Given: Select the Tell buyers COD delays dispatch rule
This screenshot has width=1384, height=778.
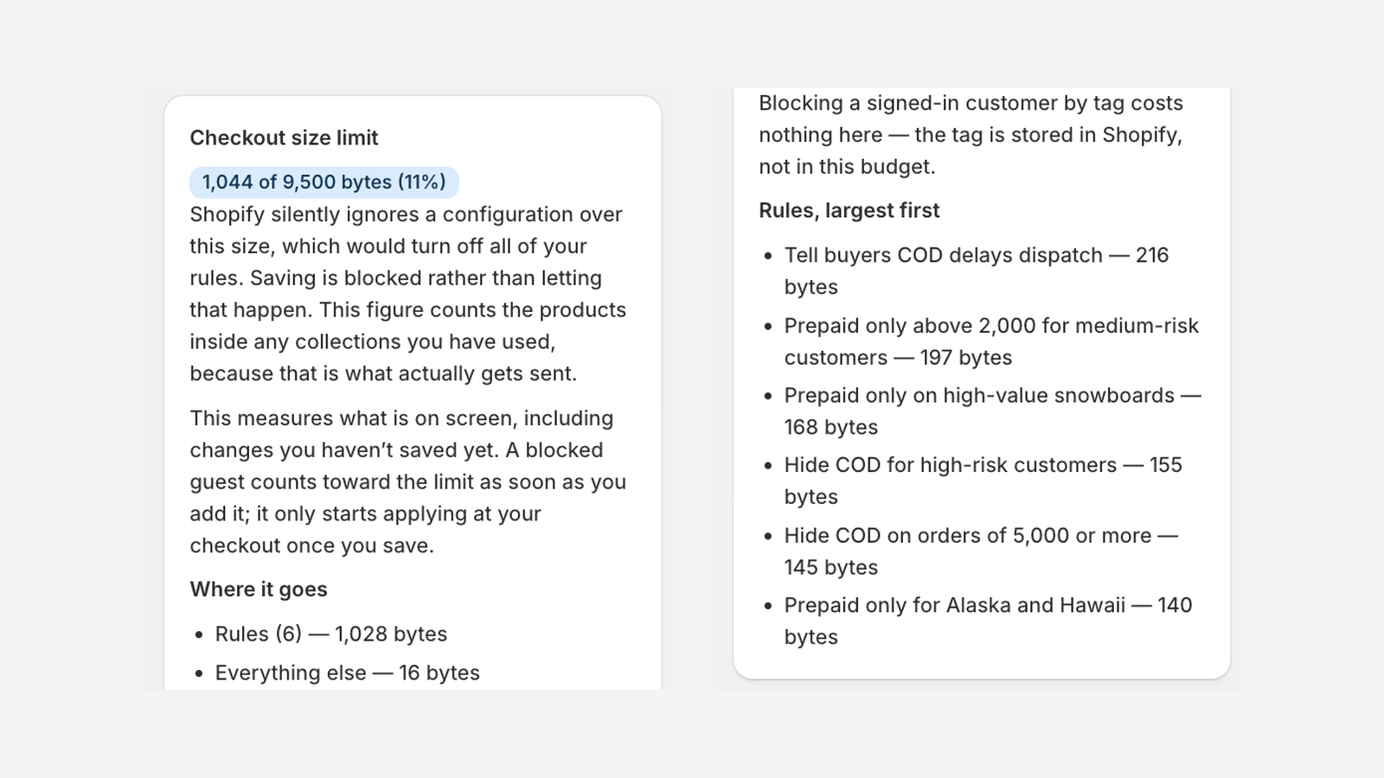Looking at the screenshot, I should click(x=977, y=271).
